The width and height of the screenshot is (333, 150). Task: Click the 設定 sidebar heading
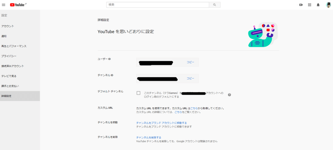(x=4, y=15)
